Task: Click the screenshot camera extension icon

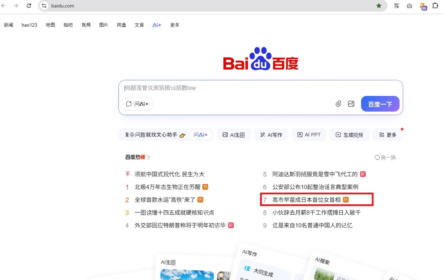Action: (409, 6)
